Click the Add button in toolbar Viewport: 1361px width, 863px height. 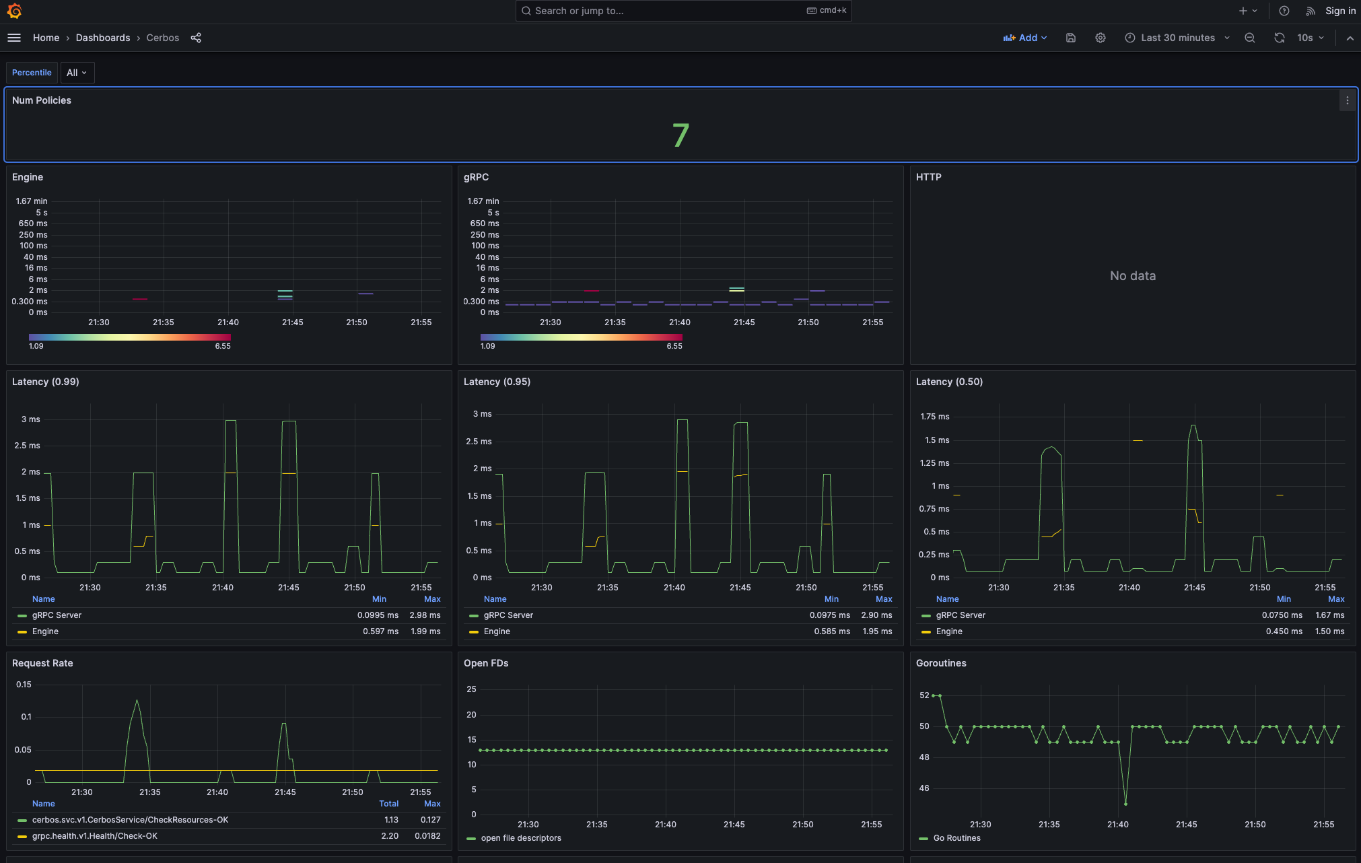coord(1025,38)
